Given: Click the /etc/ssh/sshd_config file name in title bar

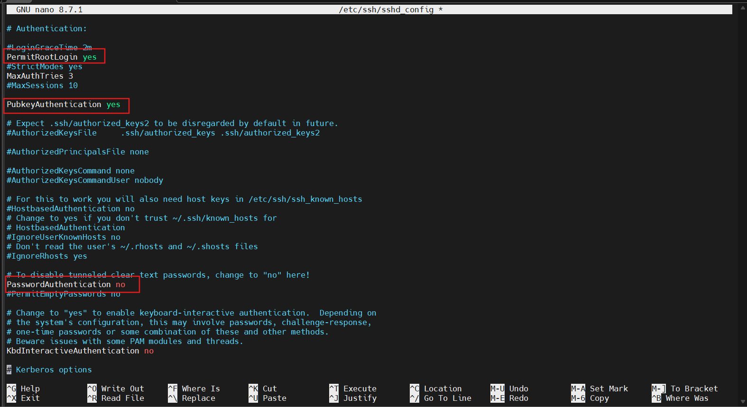Looking at the screenshot, I should tap(386, 9).
